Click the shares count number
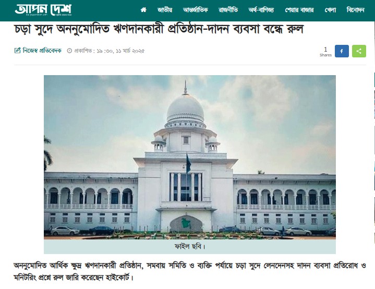The width and height of the screenshot is (375, 289). (x=325, y=49)
